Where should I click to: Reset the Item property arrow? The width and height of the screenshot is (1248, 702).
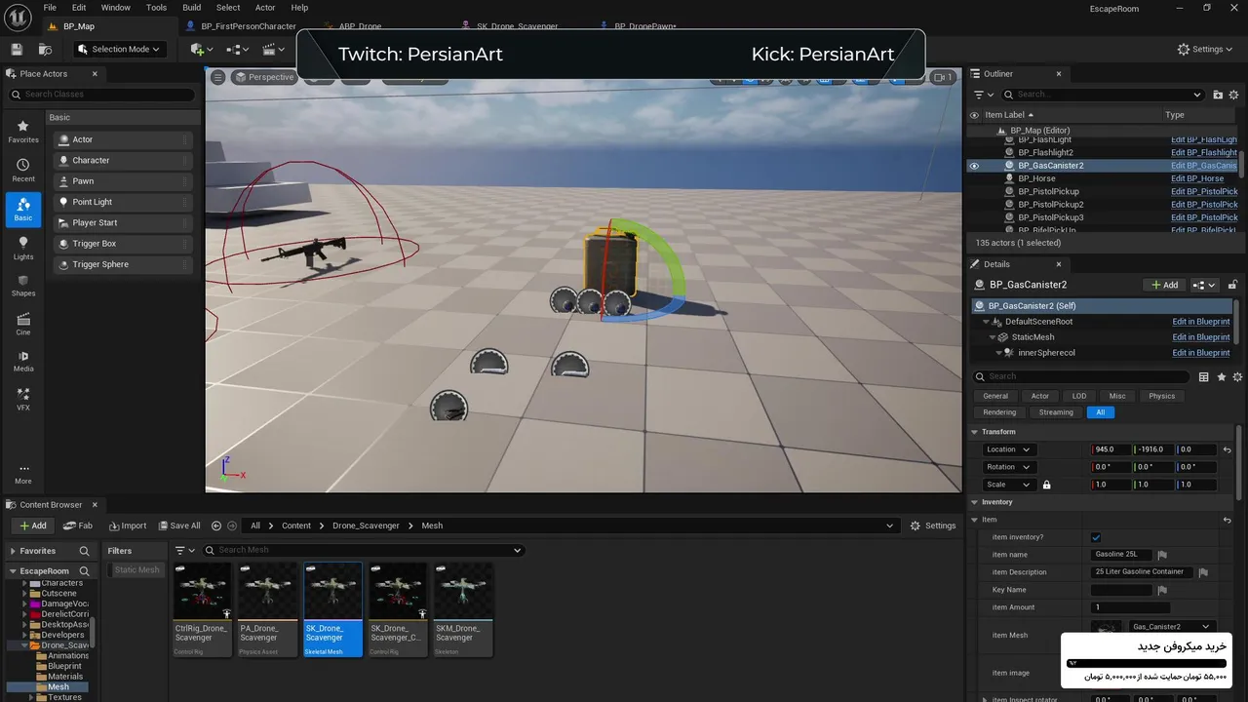1227,520
